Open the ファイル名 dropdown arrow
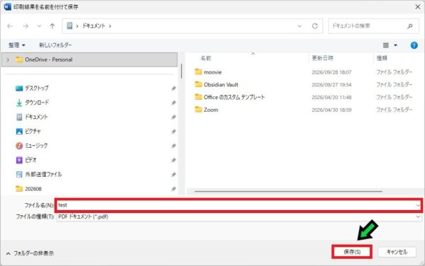This screenshot has height=266, width=425. coord(418,206)
